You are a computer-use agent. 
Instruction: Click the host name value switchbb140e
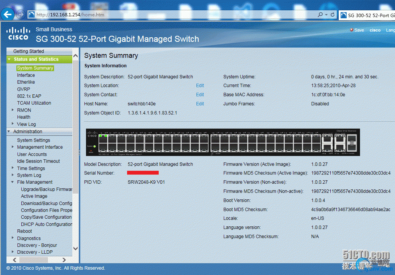click(142, 104)
